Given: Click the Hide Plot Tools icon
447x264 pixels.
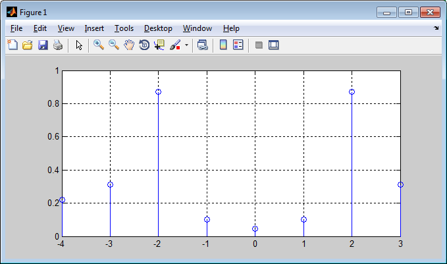Looking at the screenshot, I should [259, 45].
